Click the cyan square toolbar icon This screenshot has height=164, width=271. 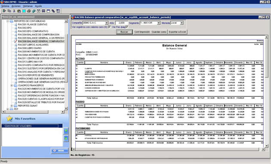pyautogui.click(x=24, y=11)
